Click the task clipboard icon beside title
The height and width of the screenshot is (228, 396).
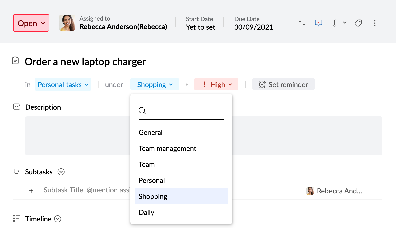(x=15, y=61)
